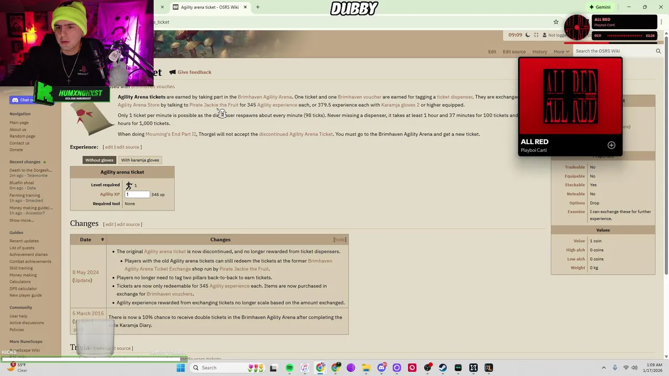Click the Agility skill icon beside level required
Screen dimensions: 669x376
[x=129, y=185]
